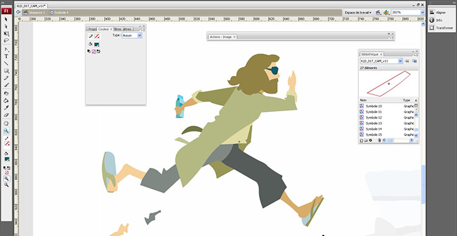The width and height of the screenshot is (457, 236).
Task: Expand the toolbox with top arrows
Action: (x=4, y=2)
